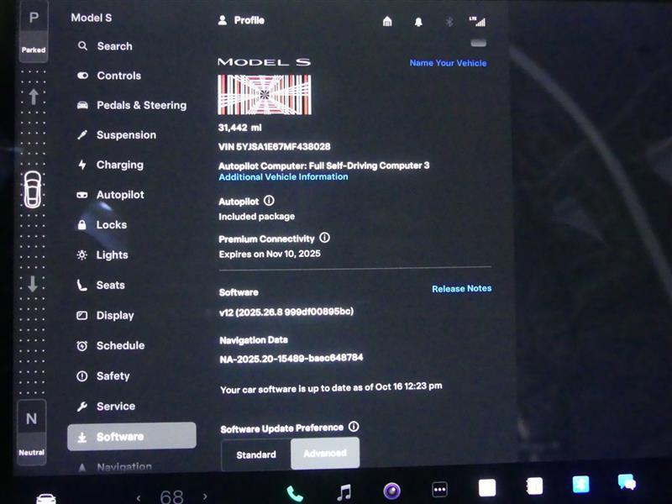This screenshot has width=672, height=504.
Task: Open the HomeLink garage icon
Action: tap(386, 21)
